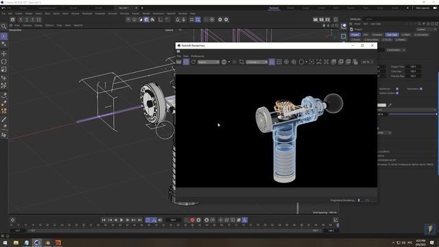
Task: Click the RenderView hamburger menu icon
Action: [178, 51]
